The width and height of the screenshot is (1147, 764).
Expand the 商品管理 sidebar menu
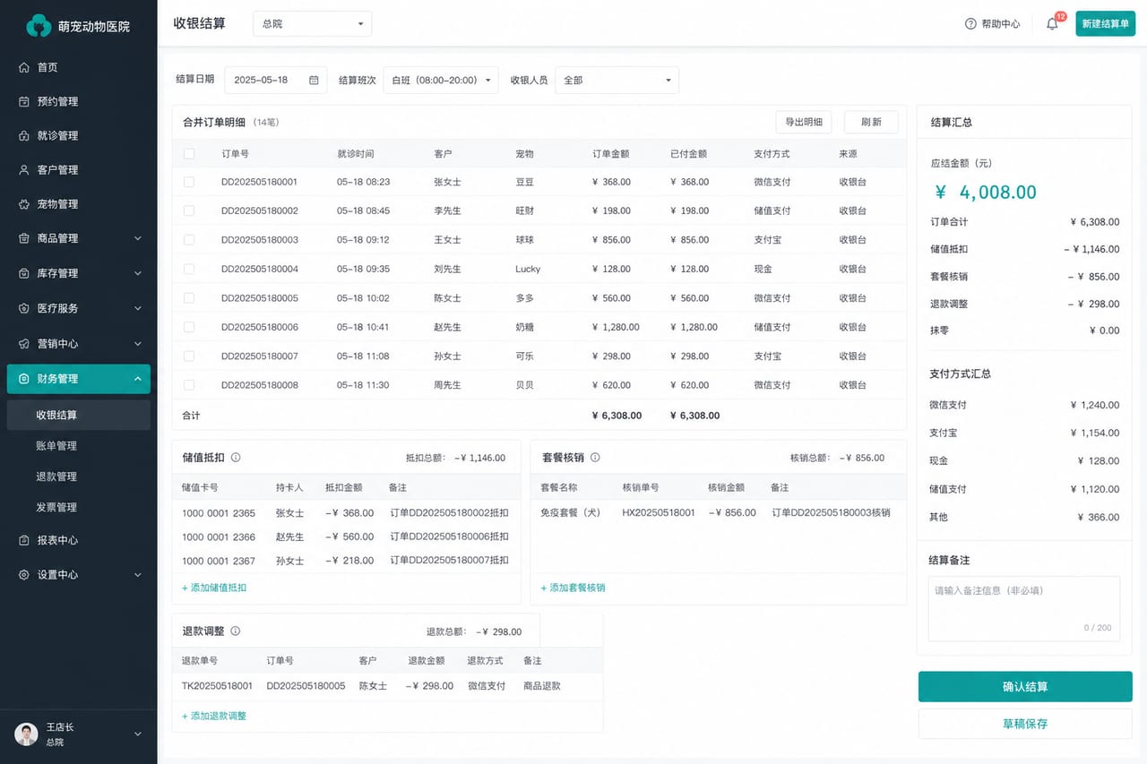[x=79, y=238]
